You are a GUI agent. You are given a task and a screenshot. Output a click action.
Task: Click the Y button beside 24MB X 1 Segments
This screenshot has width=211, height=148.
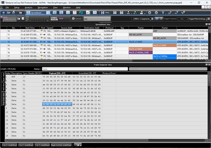pyautogui.click(x=152, y=19)
